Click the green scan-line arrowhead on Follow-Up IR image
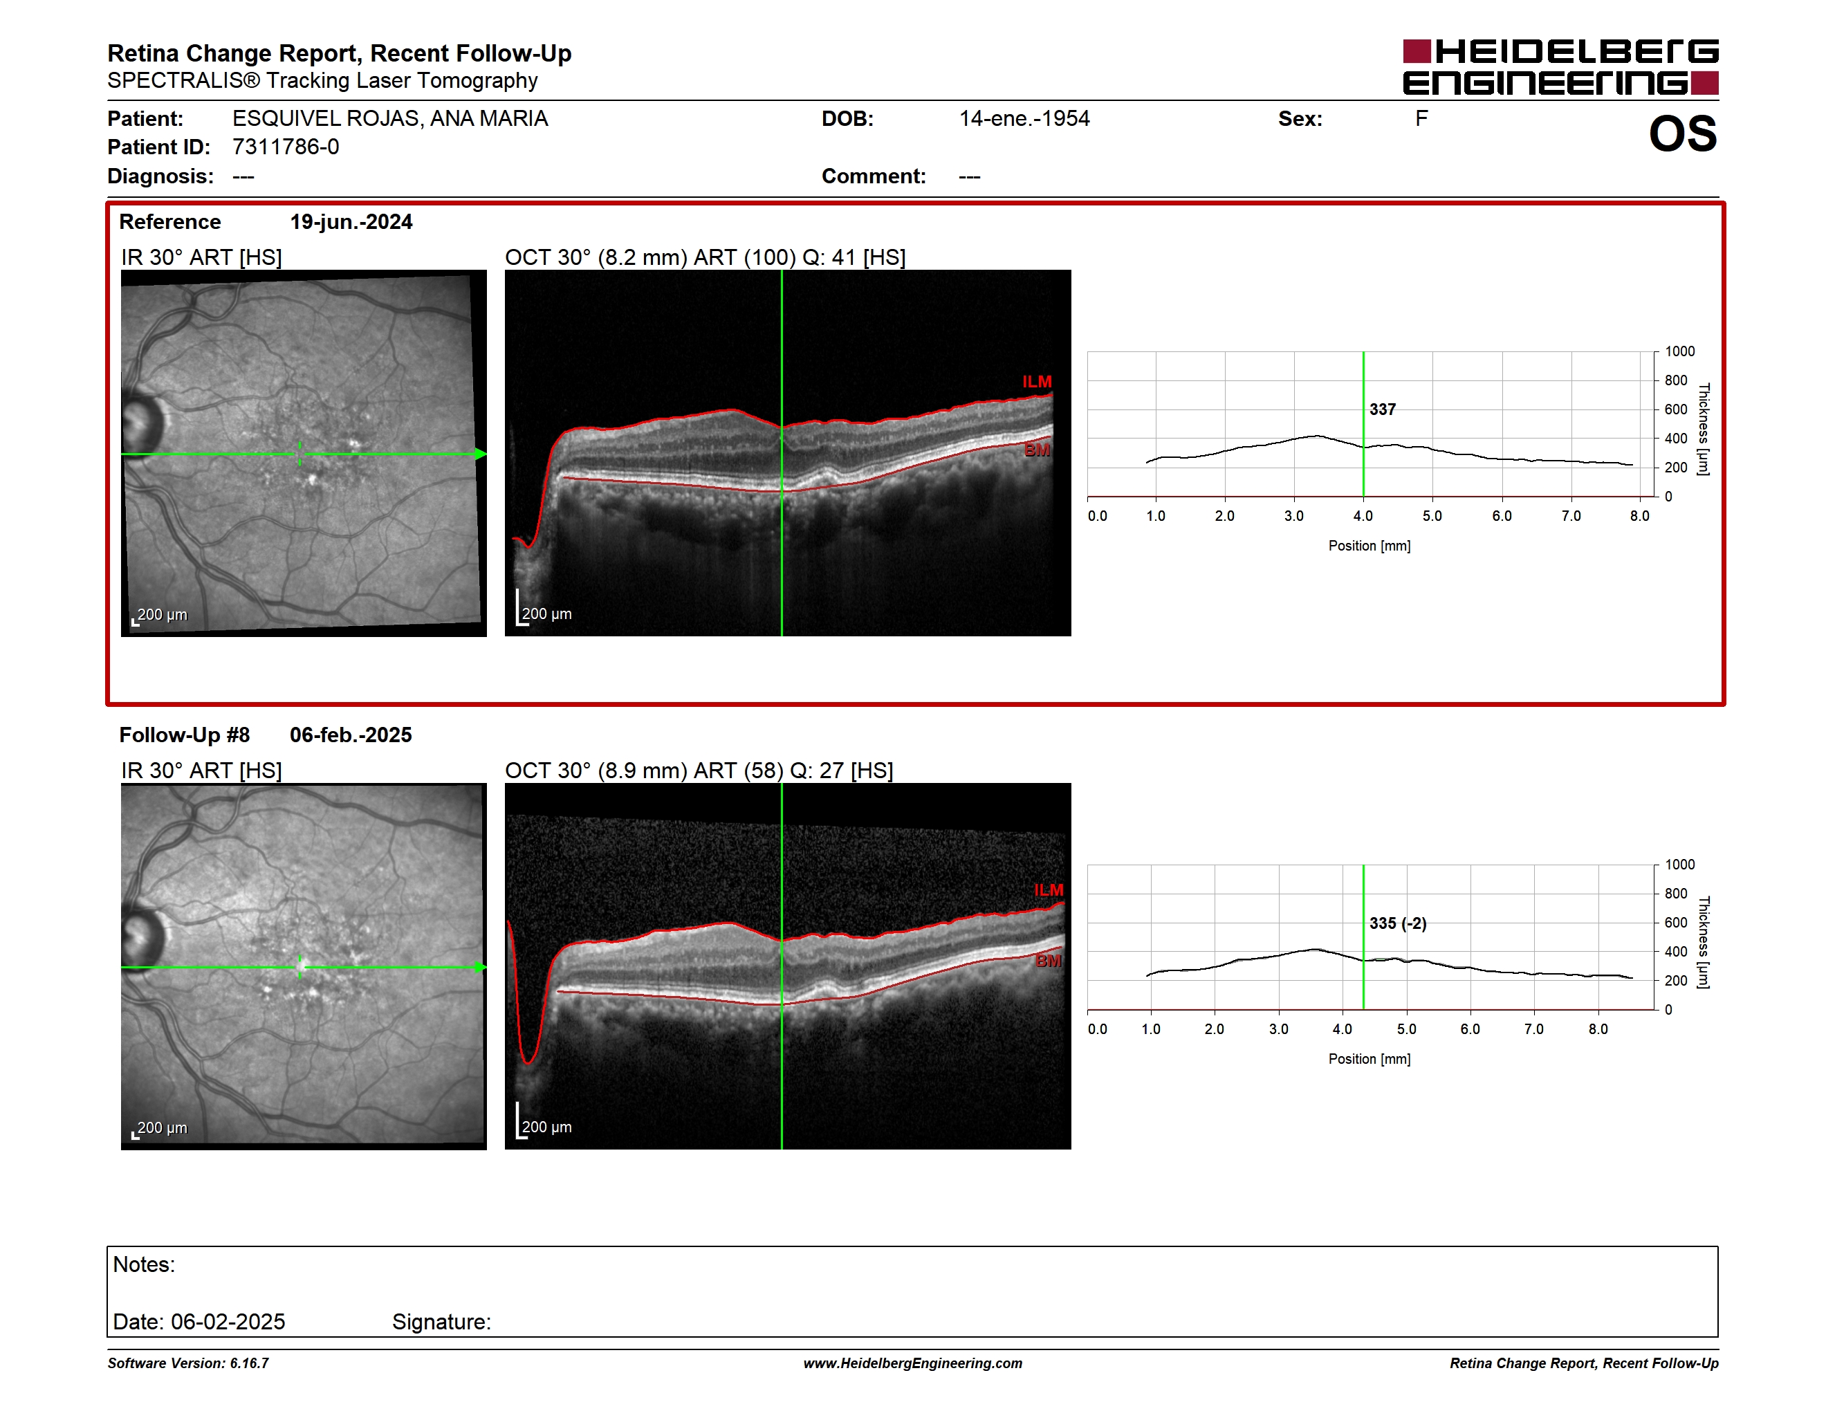 point(481,967)
